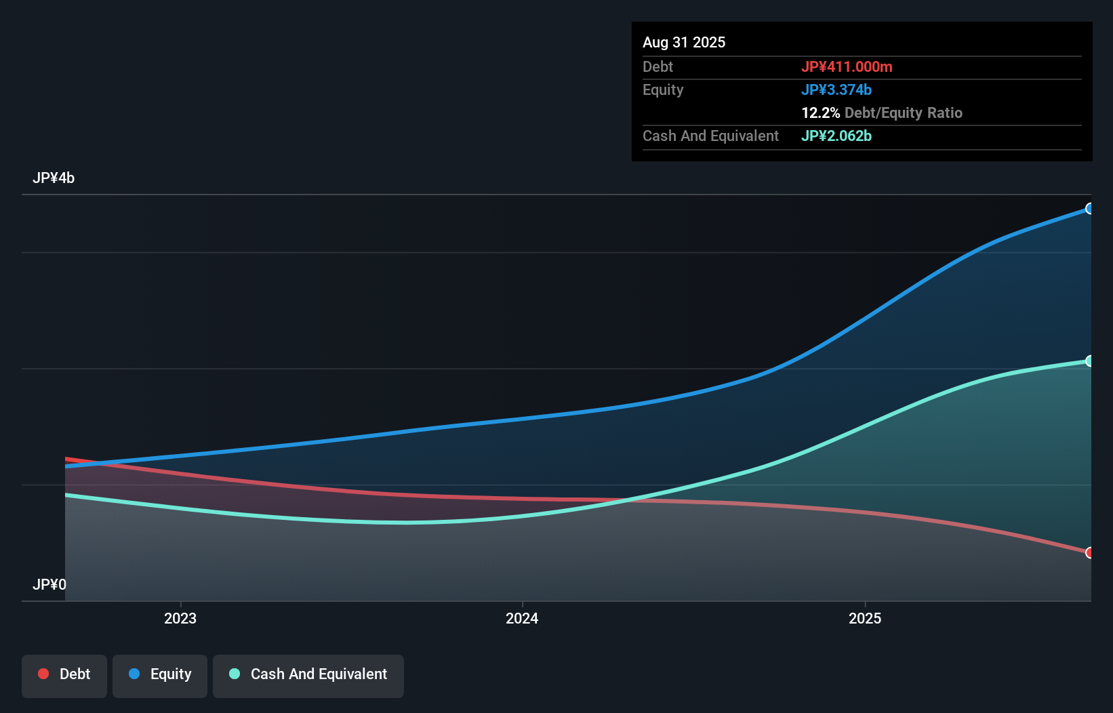The width and height of the screenshot is (1113, 713).
Task: Click the teal JP¥2.062b cash figure
Action: click(836, 136)
